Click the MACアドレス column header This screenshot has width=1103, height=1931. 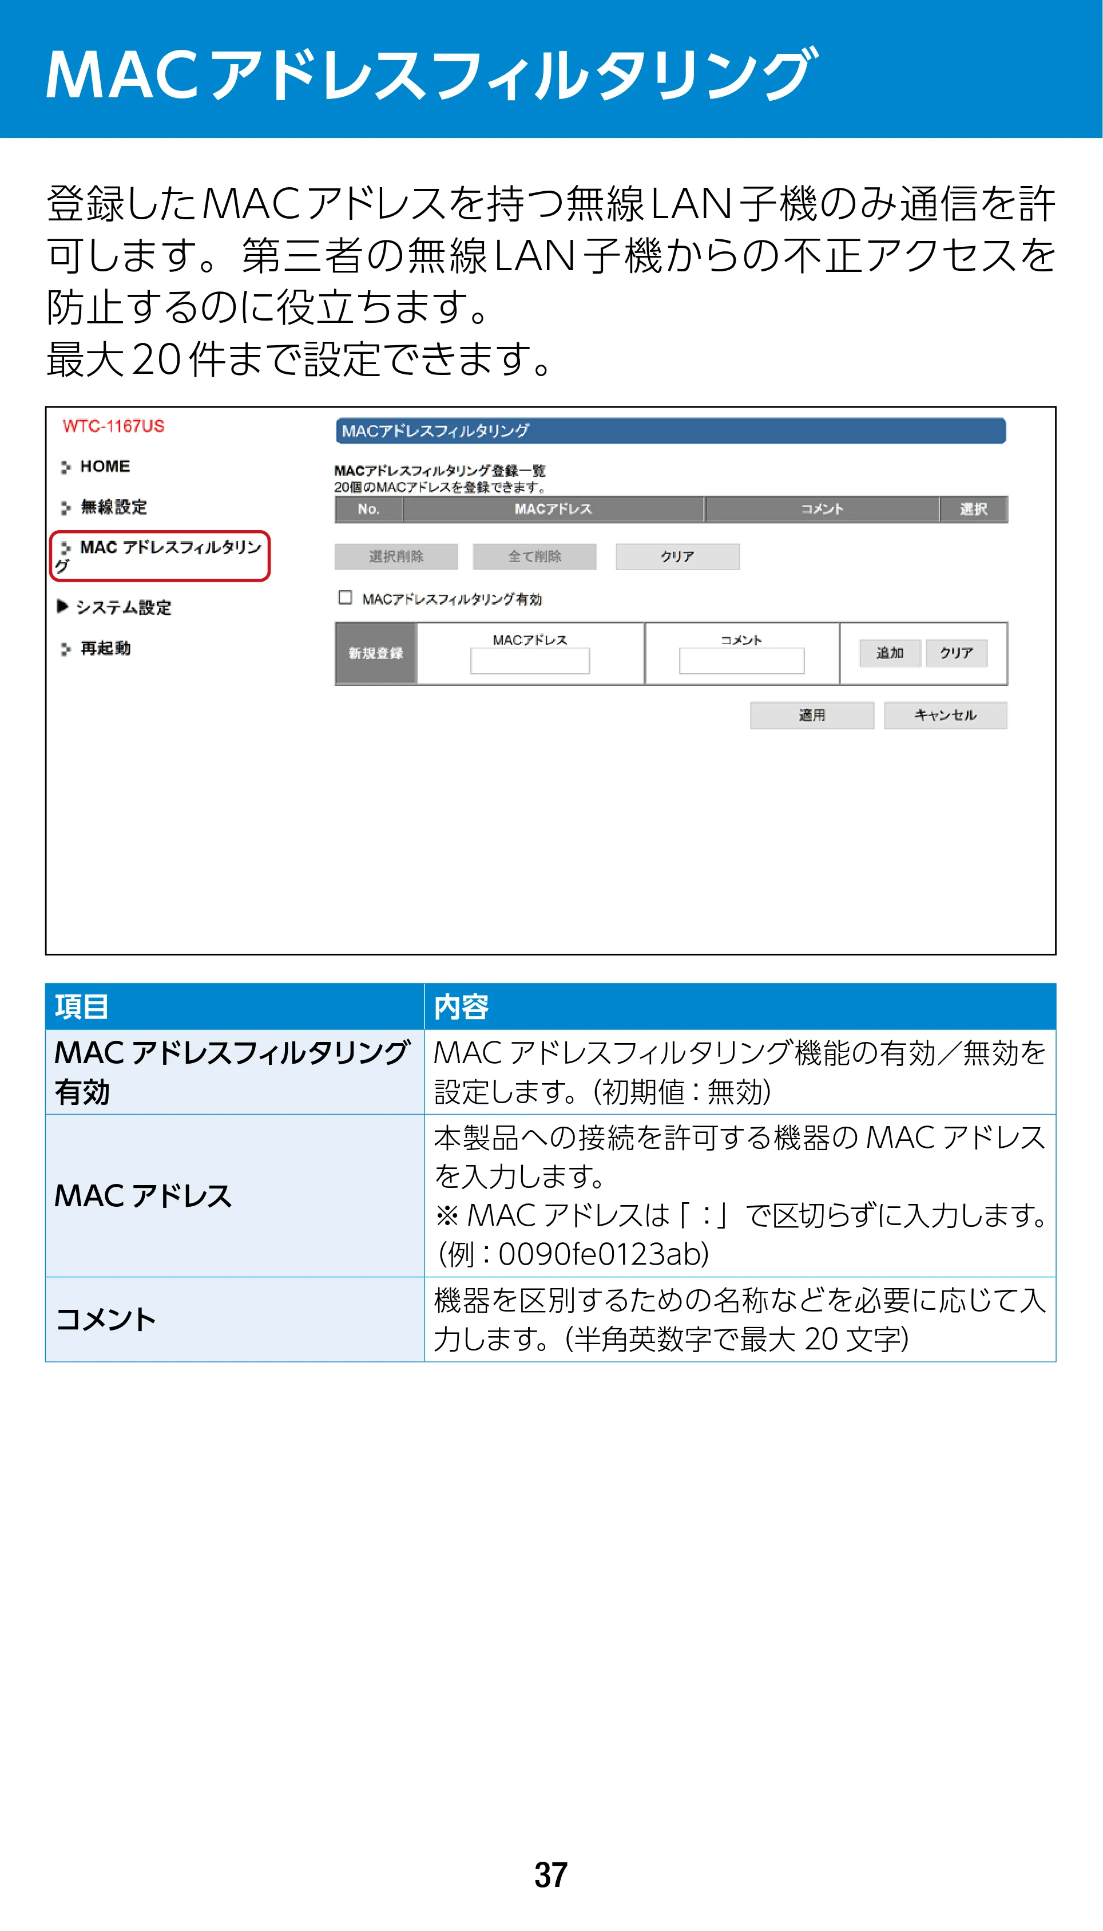pos(554,510)
